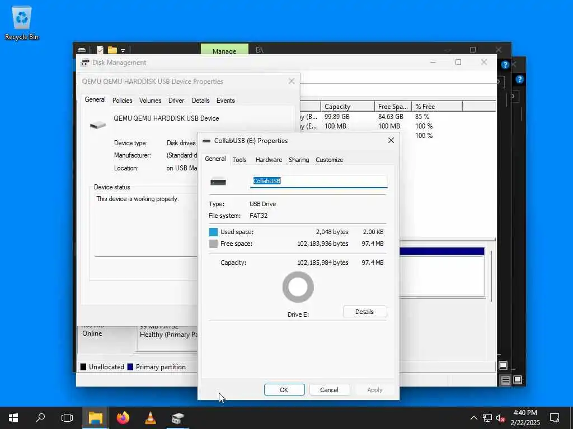
Task: Click the greyed-out Apply button
Action: point(374,389)
